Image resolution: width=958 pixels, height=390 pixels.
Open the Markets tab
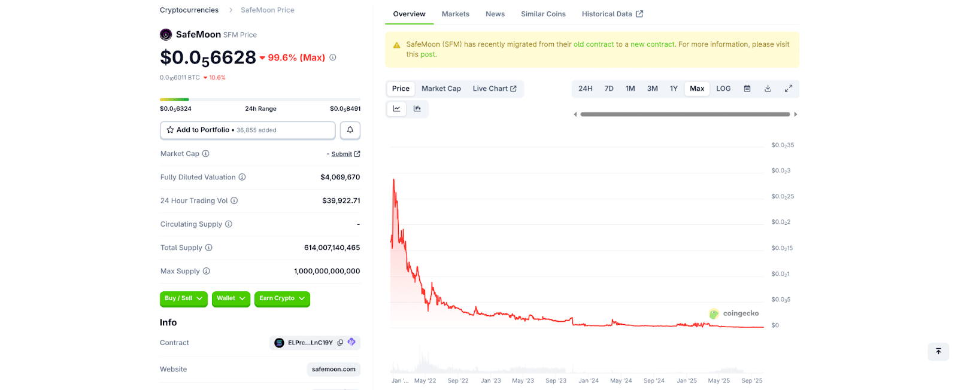pos(456,14)
